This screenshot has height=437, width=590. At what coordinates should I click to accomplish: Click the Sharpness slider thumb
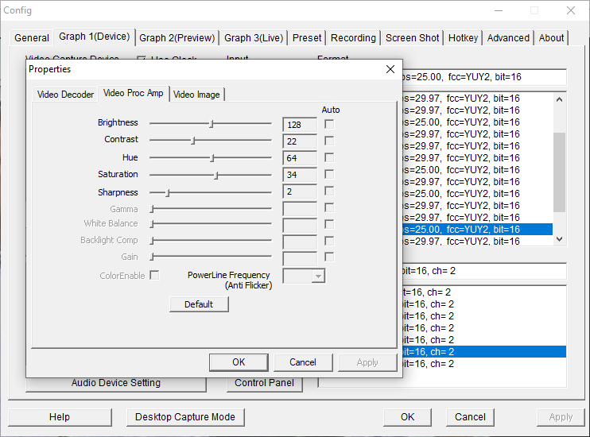pyautogui.click(x=168, y=193)
